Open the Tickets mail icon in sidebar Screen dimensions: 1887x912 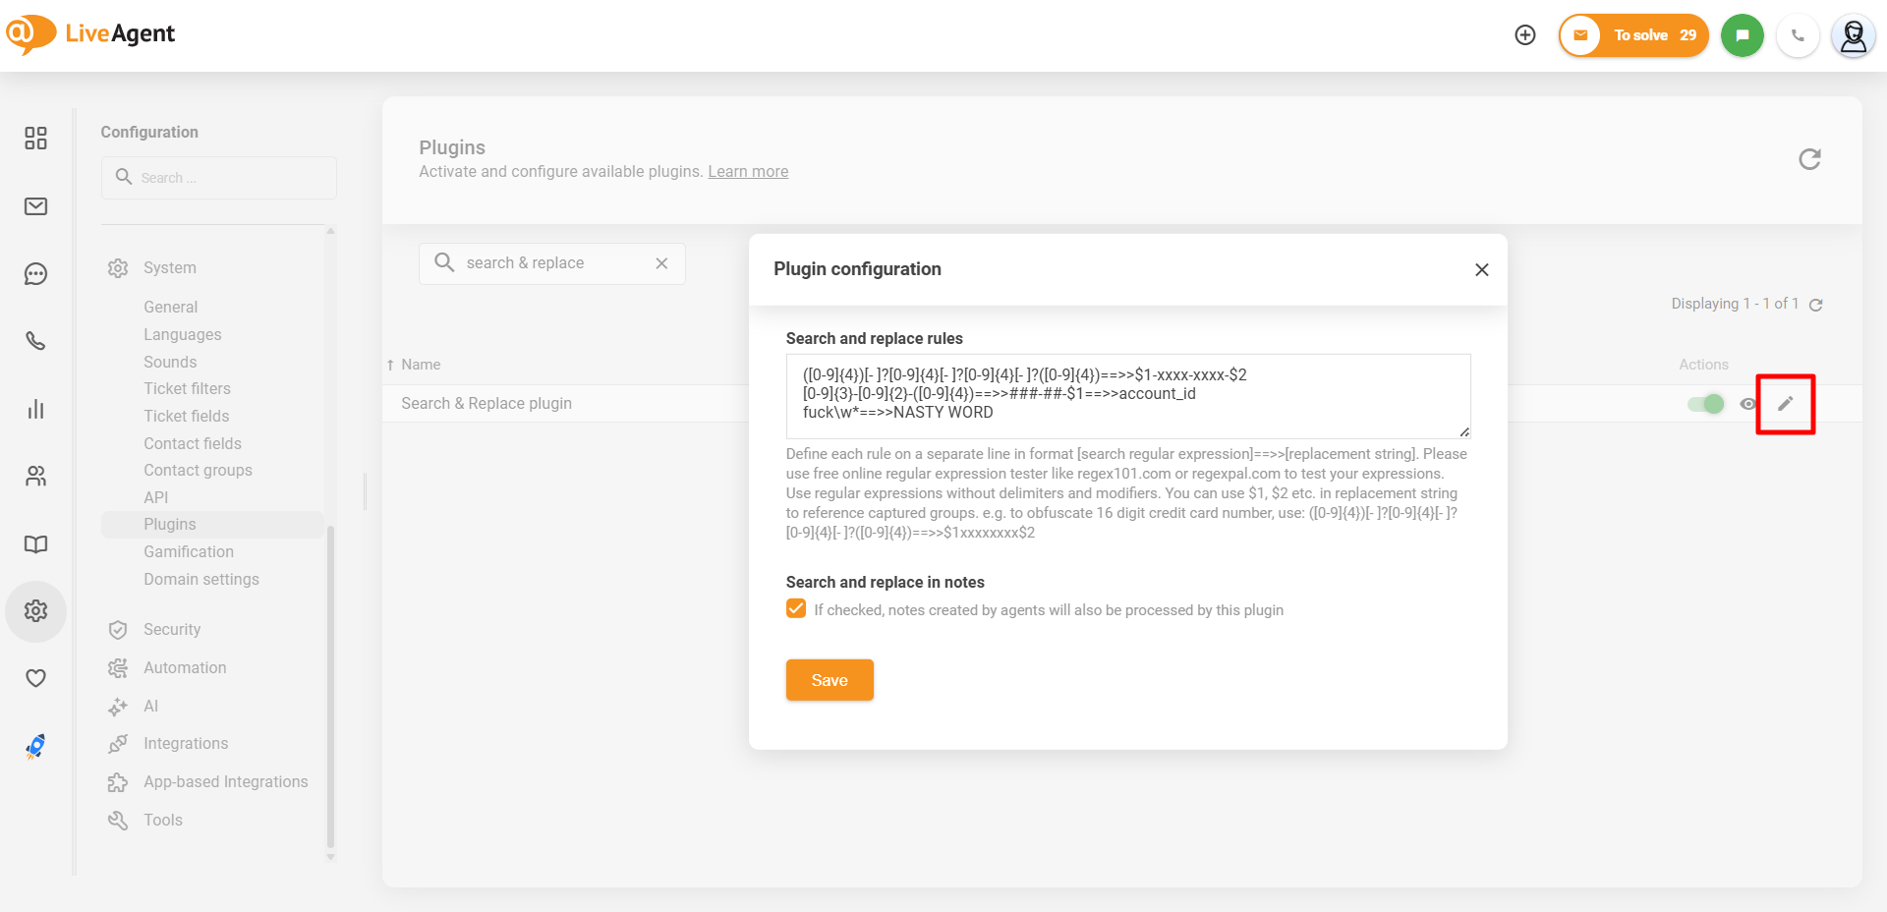click(36, 206)
